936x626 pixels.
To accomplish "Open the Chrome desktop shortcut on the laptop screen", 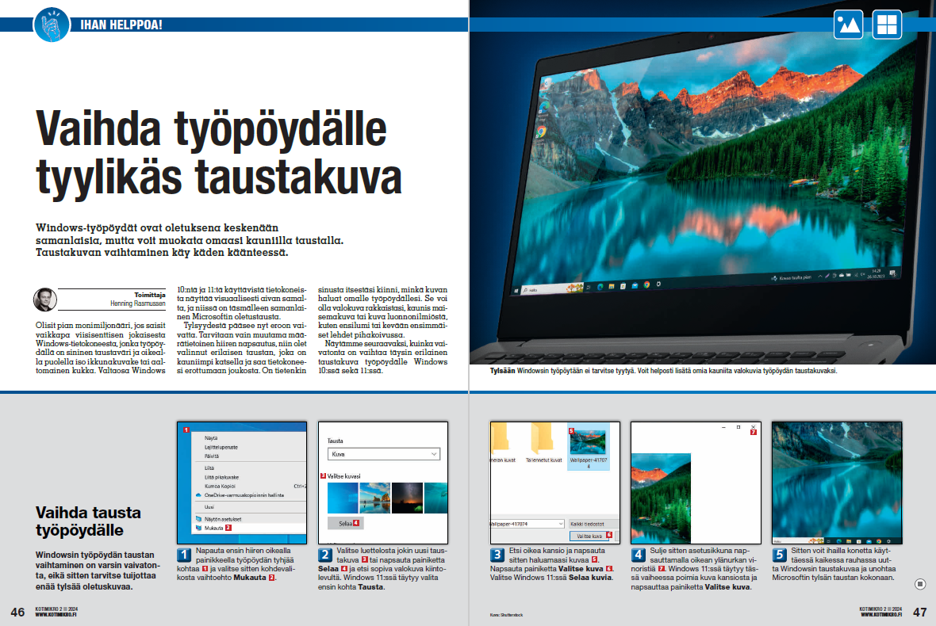I will [x=541, y=132].
